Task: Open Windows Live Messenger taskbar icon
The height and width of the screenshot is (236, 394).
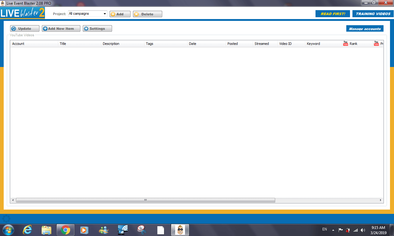Action: (x=104, y=230)
